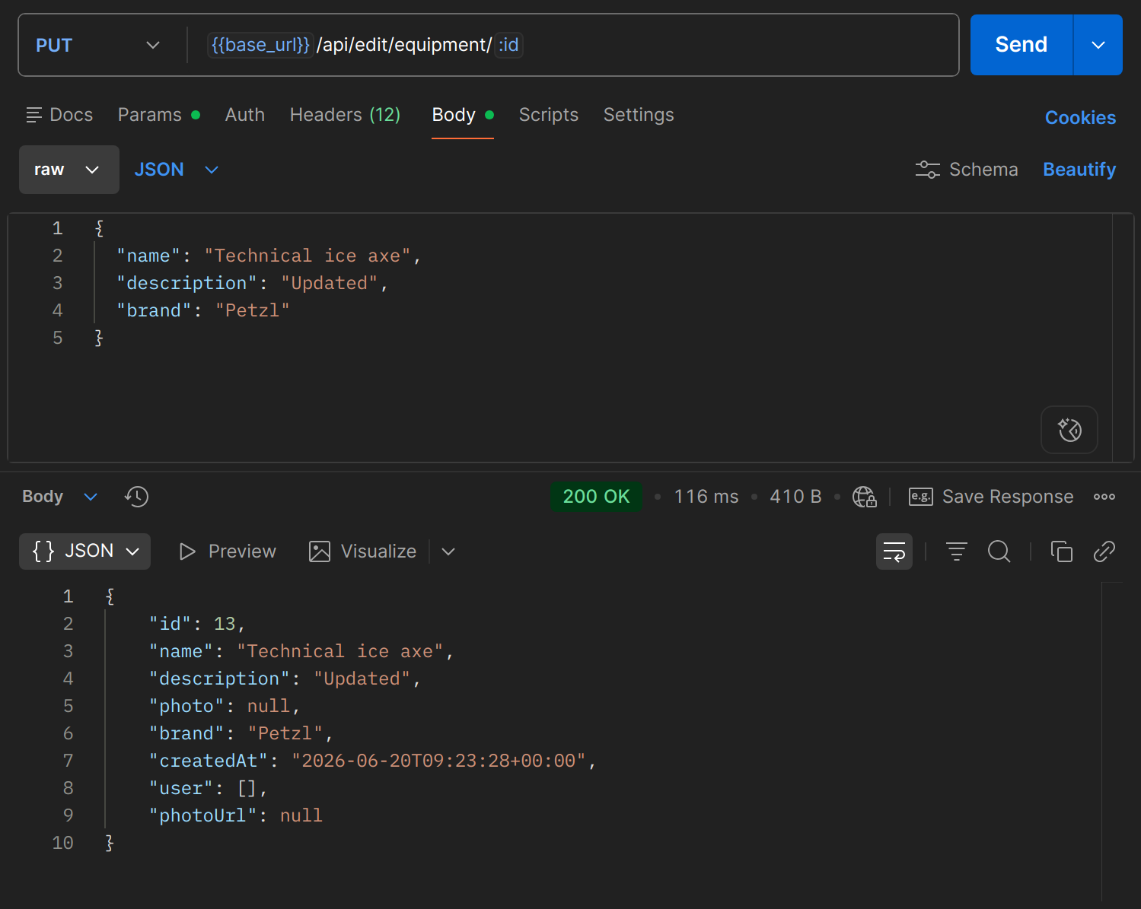Click the AI assistant icon in request editor
The width and height of the screenshot is (1141, 909).
point(1069,430)
